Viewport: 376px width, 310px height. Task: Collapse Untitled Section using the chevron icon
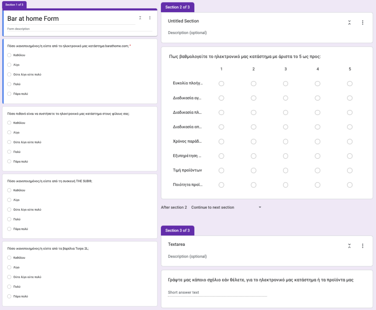coord(349,23)
